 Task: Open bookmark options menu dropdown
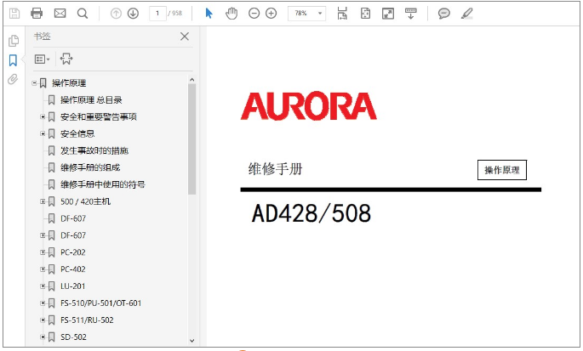(x=42, y=59)
